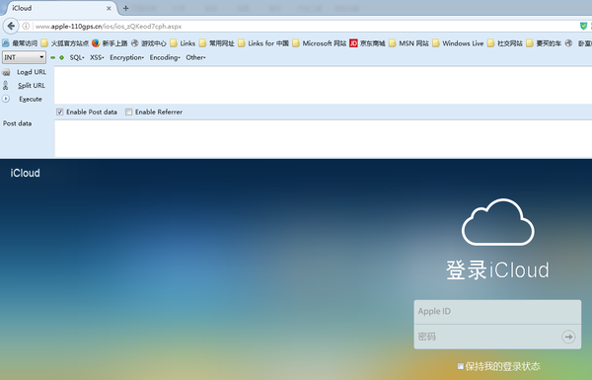Viewport: 592px width, 380px height.
Task: Open the Links for 中国 bookmark folder
Action: [263, 43]
